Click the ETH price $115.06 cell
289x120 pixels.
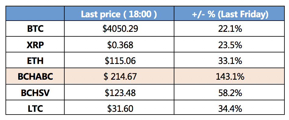point(119,60)
